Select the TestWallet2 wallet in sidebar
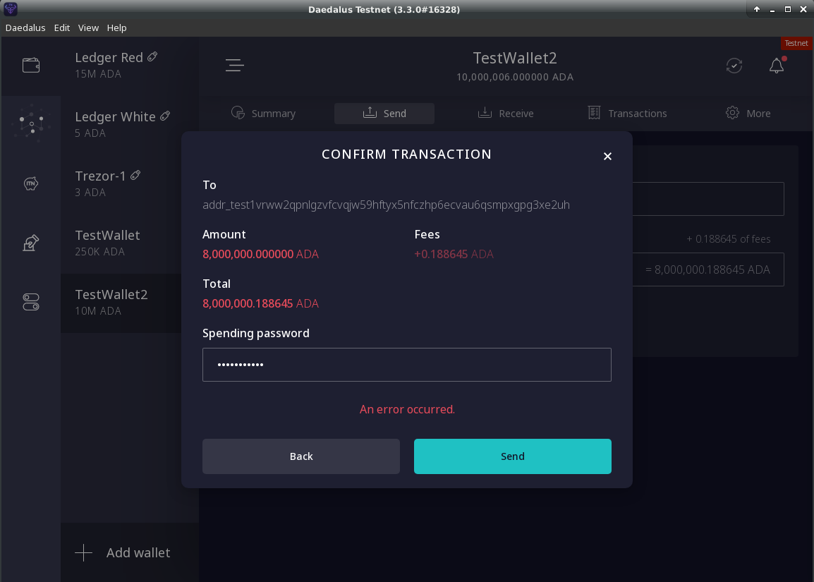Screen dimensions: 814x582 pyautogui.click(x=121, y=302)
